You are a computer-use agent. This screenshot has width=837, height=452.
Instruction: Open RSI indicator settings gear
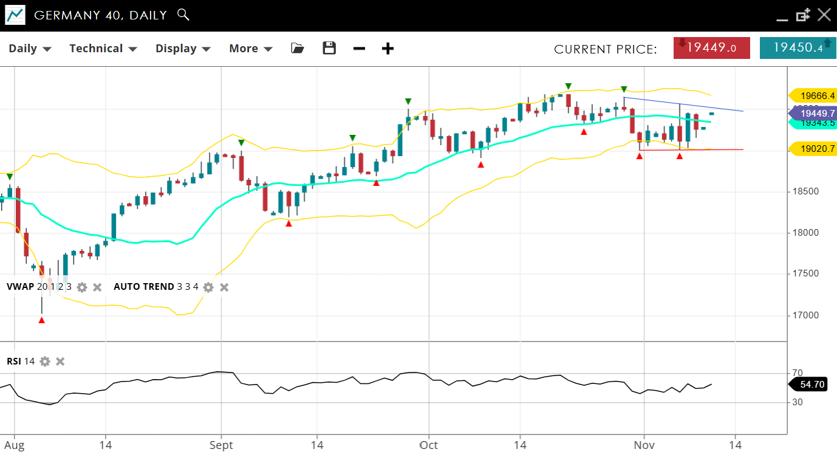point(45,361)
